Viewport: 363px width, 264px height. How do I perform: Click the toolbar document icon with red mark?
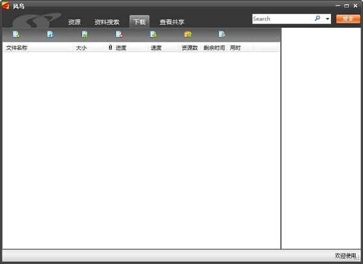119,35
